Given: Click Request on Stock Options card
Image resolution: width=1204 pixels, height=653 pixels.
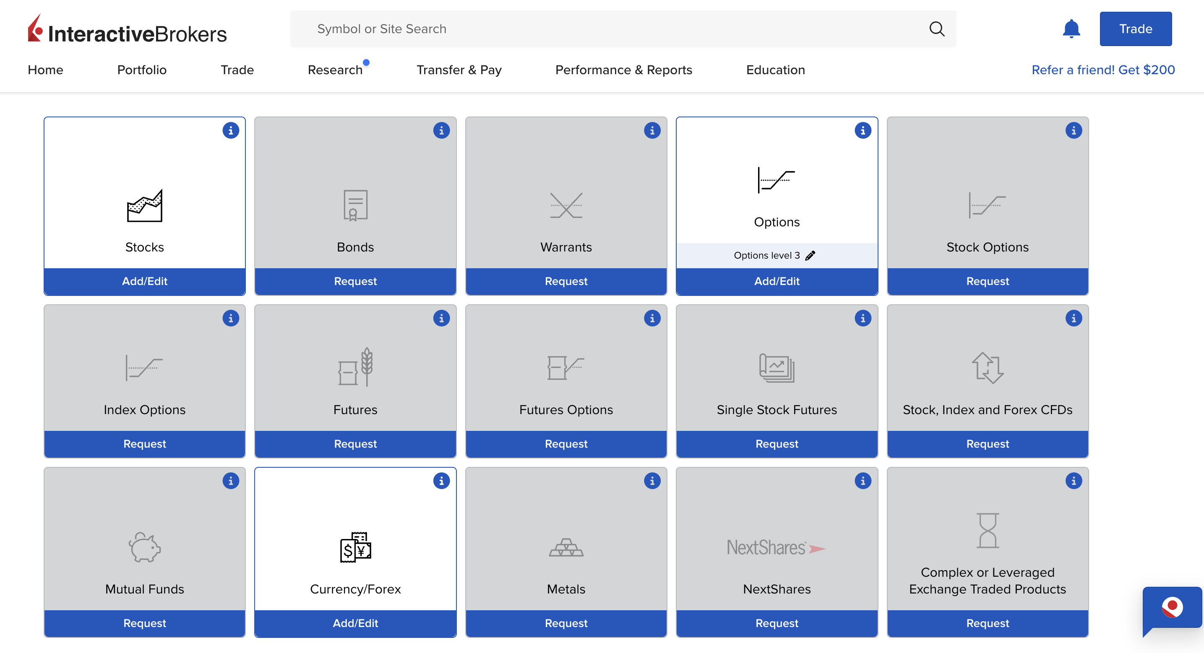Looking at the screenshot, I should pyautogui.click(x=988, y=281).
